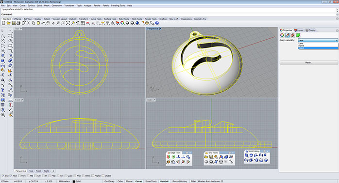Screen dimensions: 339x183
Task: Click the Paste clipboard icon
Action: click(38, 23)
